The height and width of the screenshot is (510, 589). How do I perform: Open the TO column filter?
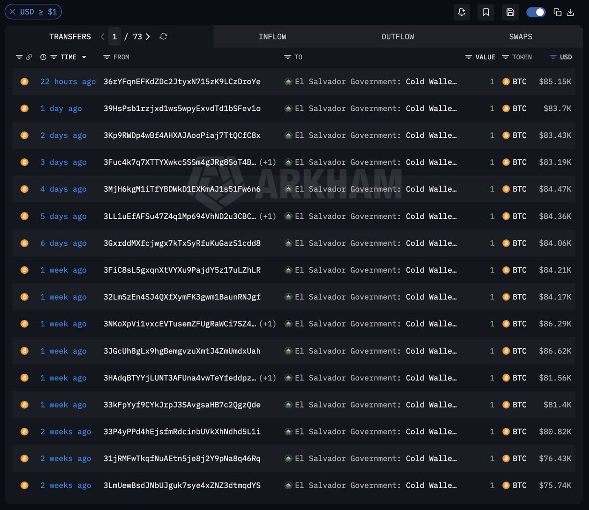pyautogui.click(x=288, y=57)
